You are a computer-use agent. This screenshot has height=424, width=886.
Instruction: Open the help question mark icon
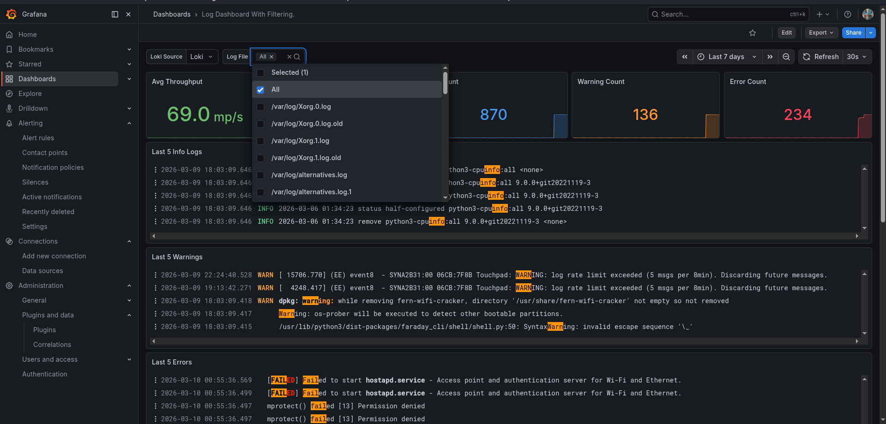(x=847, y=14)
